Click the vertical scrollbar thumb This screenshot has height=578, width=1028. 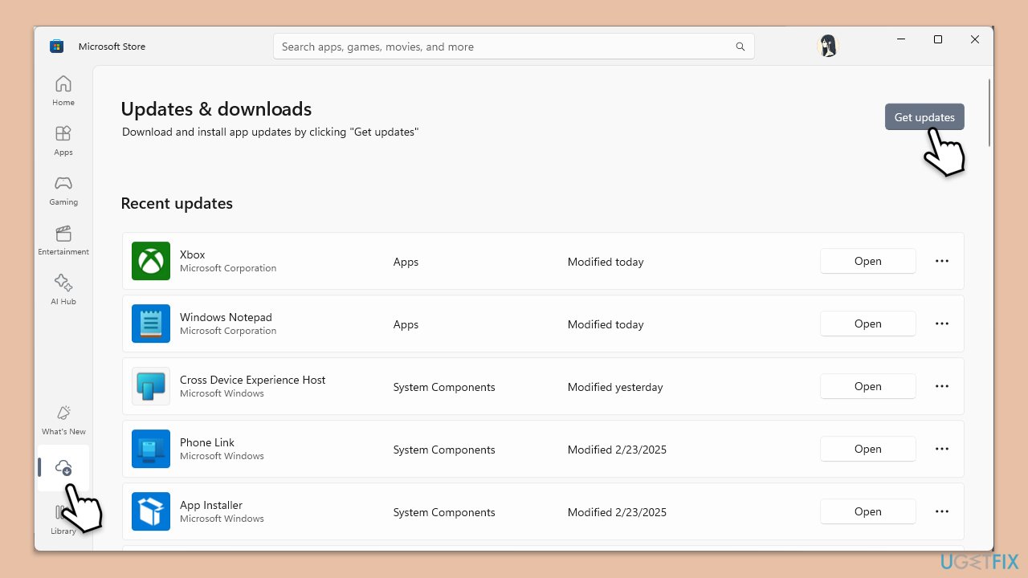(x=989, y=112)
